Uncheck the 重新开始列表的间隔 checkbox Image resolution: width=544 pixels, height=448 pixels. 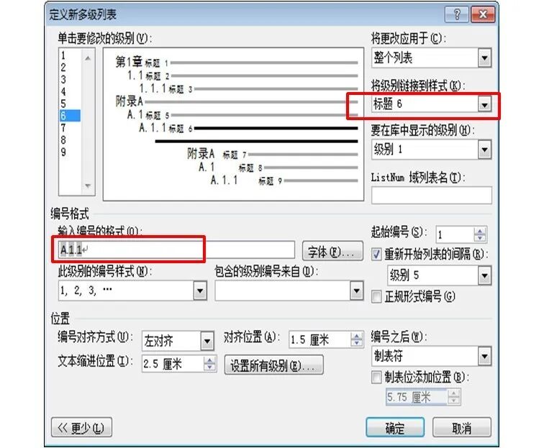[x=377, y=254]
